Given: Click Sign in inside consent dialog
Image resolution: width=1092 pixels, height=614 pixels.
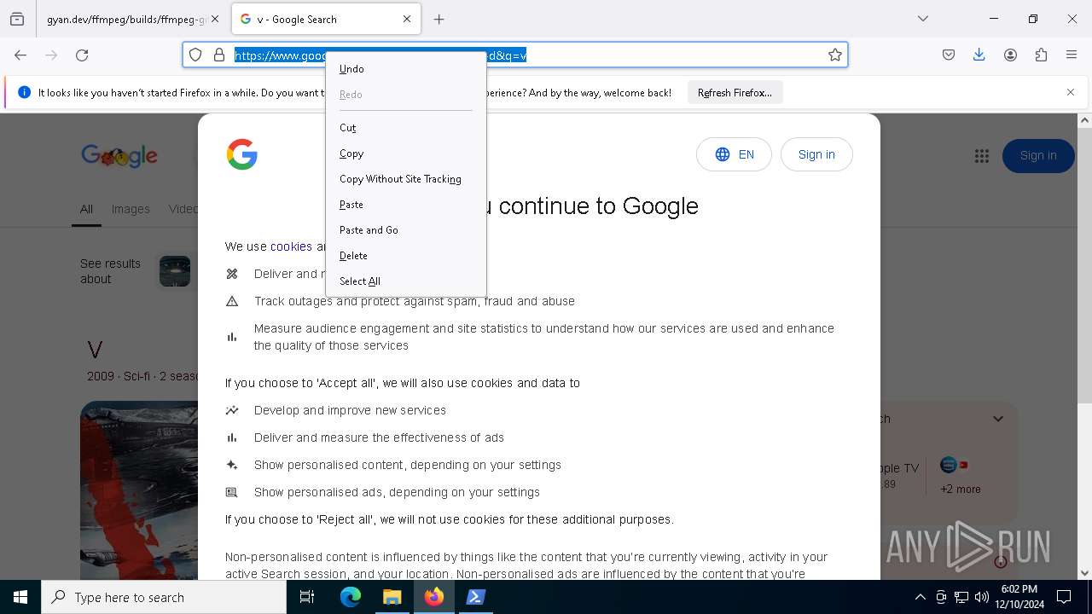Looking at the screenshot, I should (x=816, y=154).
